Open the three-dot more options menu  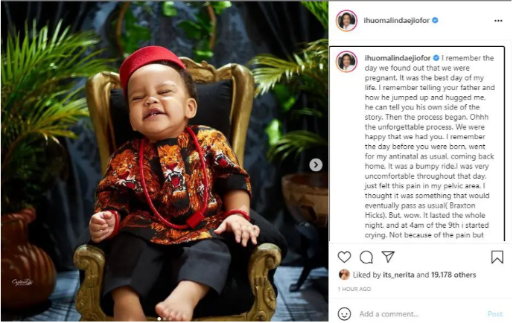click(x=498, y=21)
